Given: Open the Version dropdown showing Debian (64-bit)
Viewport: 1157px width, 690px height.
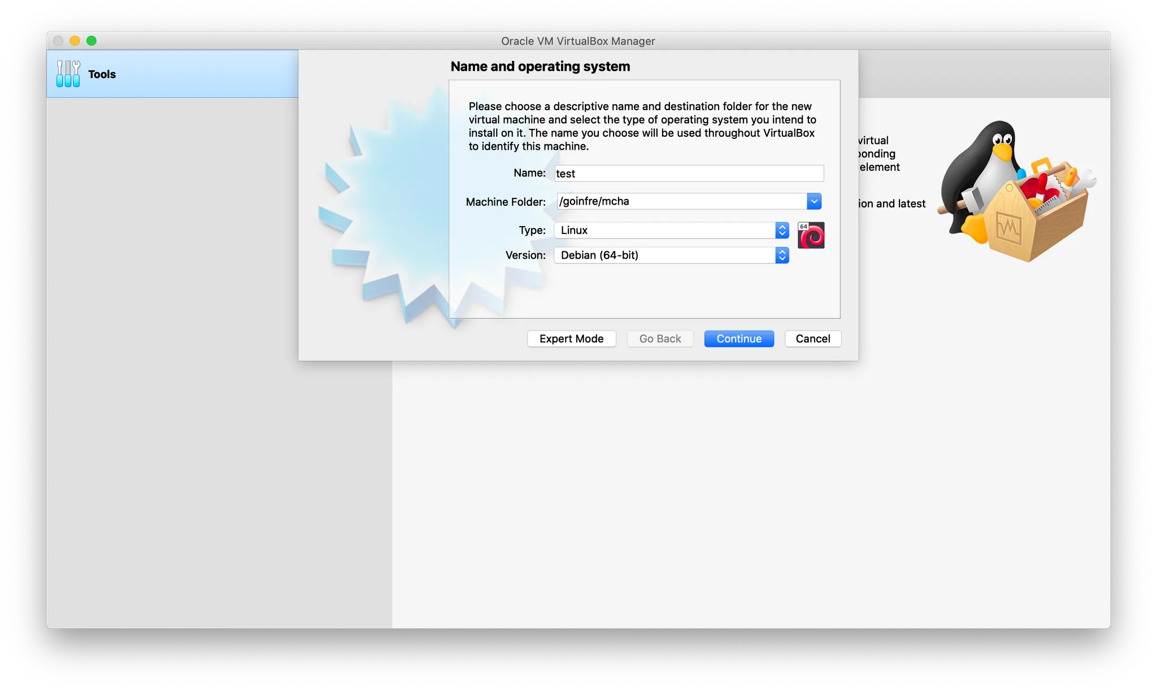Looking at the screenshot, I should tap(671, 255).
